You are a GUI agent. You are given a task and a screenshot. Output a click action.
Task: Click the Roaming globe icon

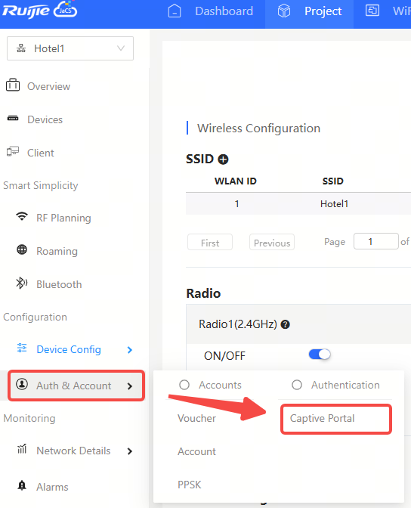point(22,249)
